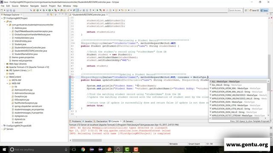Choose APPLICATION_JSON : MediaType proposal

pos(238,102)
